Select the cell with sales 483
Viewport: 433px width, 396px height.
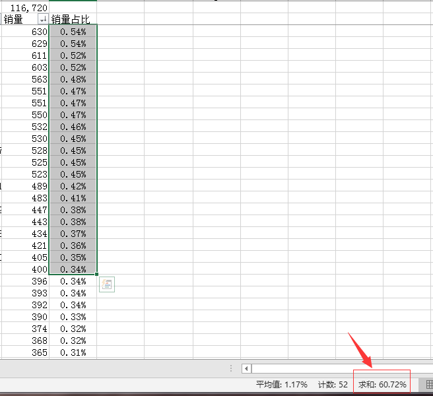tap(25, 198)
